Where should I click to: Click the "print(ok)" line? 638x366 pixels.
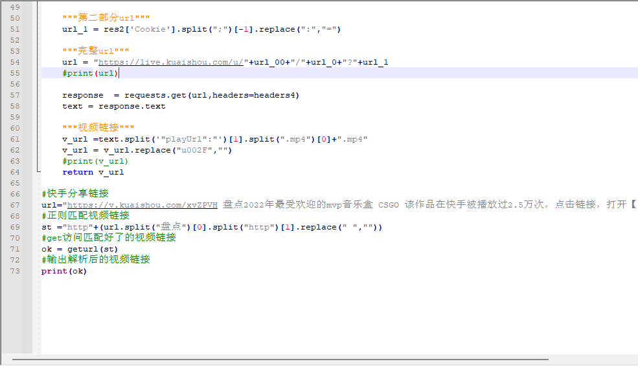(x=64, y=271)
